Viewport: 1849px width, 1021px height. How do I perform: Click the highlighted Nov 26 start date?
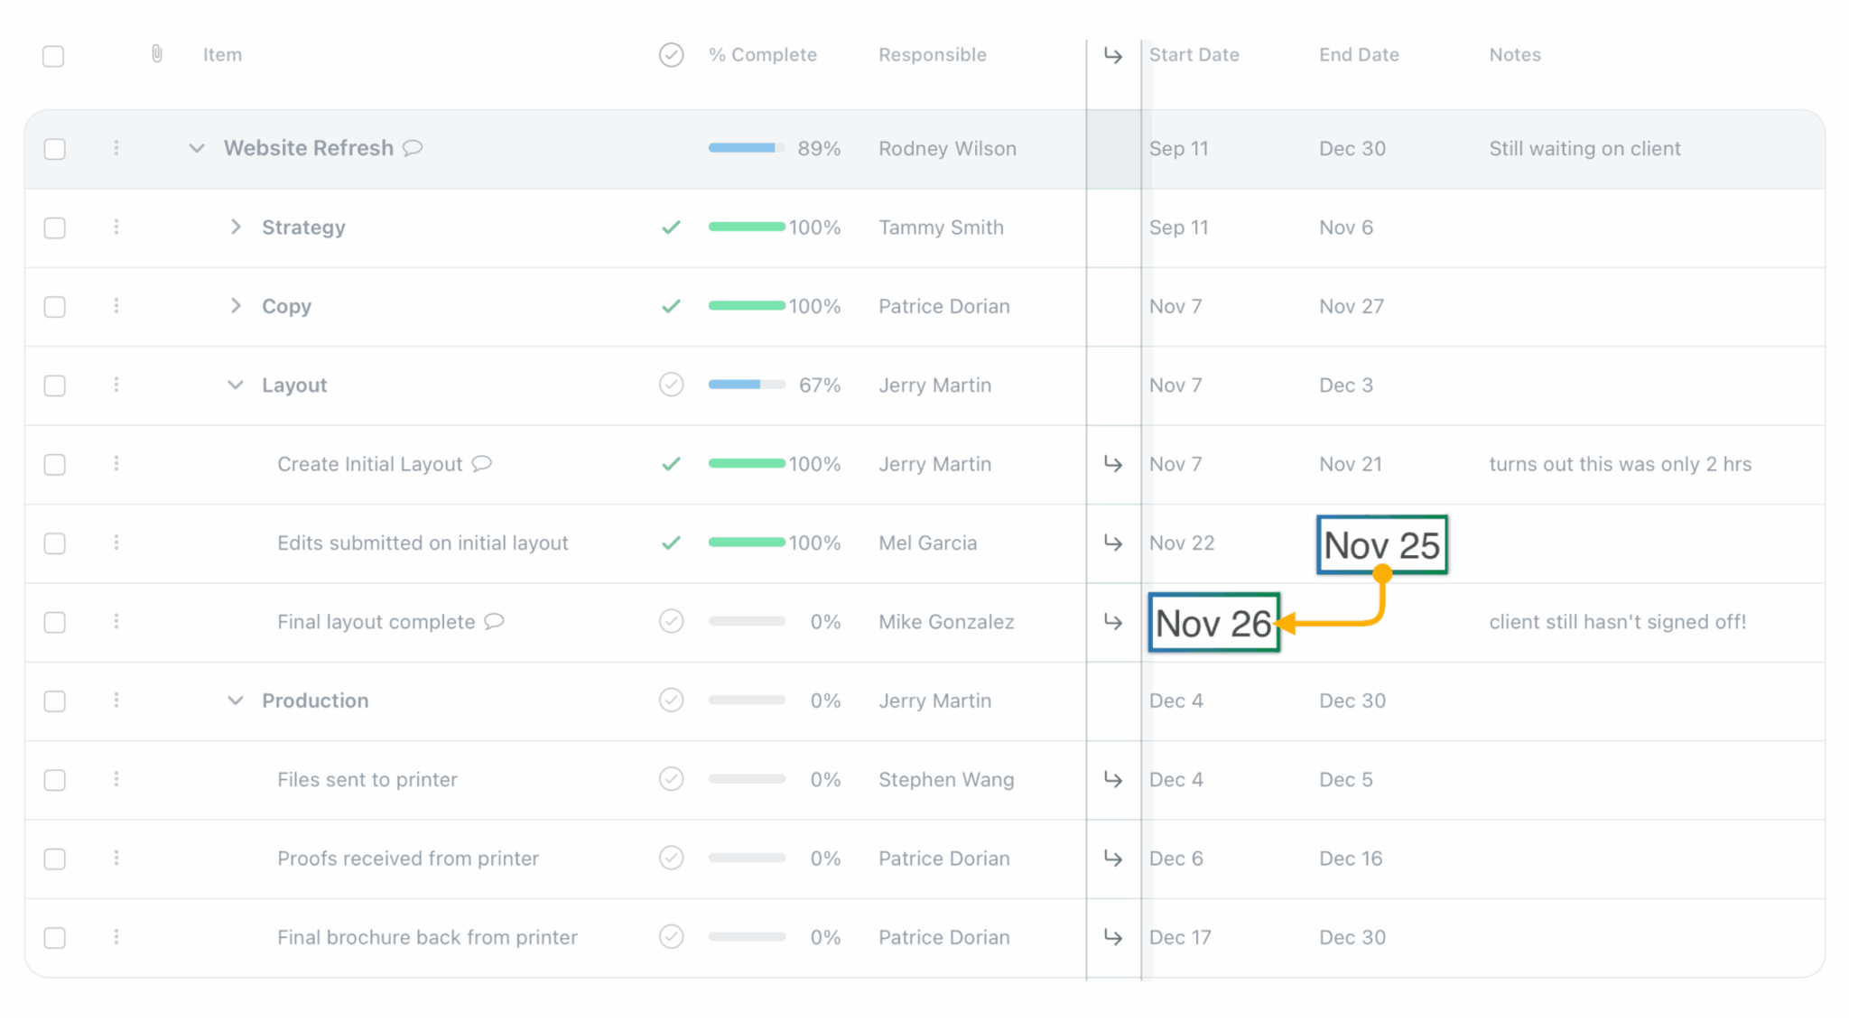point(1213,622)
